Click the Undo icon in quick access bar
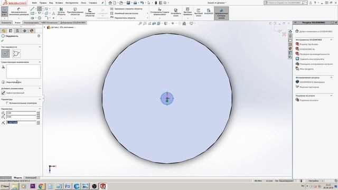The width and height of the screenshot is (338, 190). click(142, 3)
